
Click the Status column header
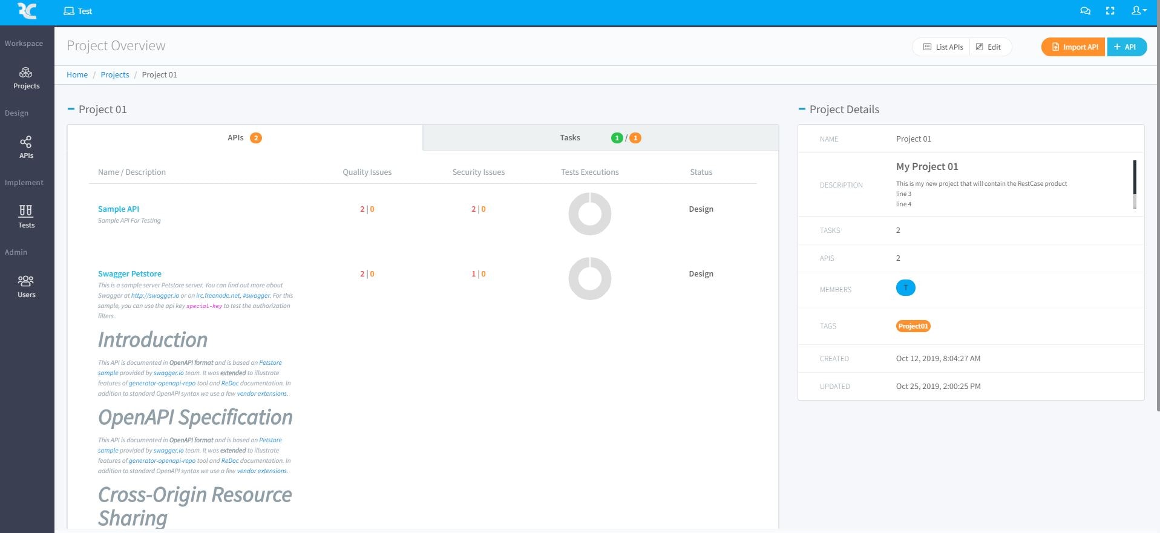pos(701,172)
